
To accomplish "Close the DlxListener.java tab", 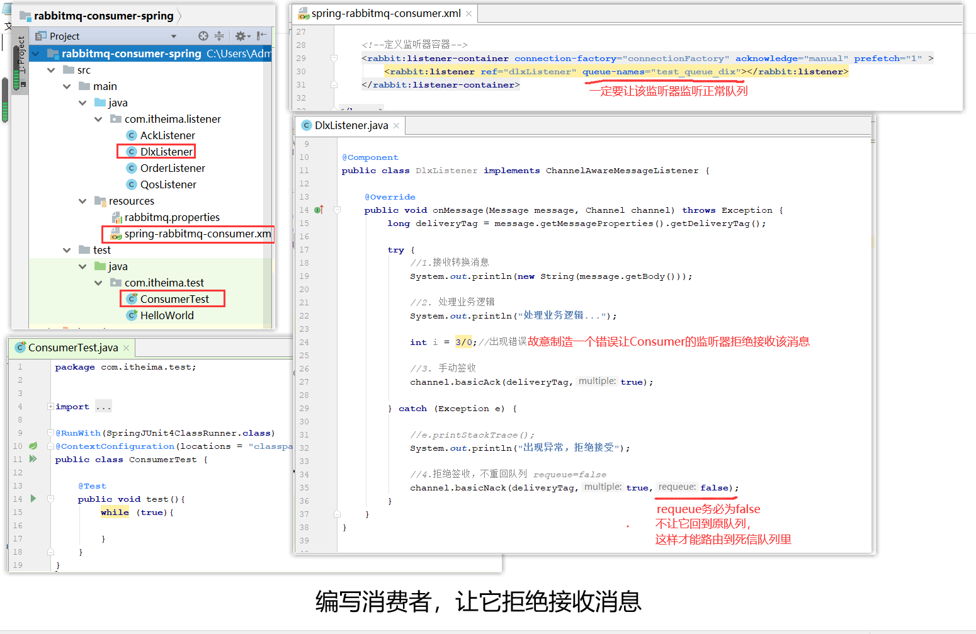I will tap(396, 126).
